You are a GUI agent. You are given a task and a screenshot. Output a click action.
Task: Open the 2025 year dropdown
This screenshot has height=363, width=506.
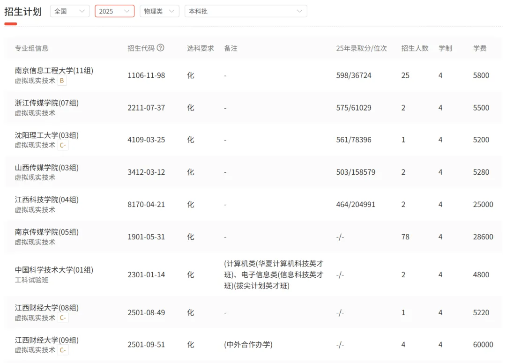point(114,11)
